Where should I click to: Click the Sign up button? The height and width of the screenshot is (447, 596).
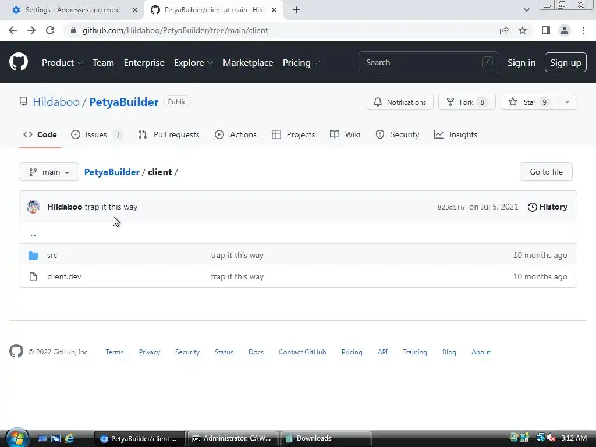tap(566, 63)
